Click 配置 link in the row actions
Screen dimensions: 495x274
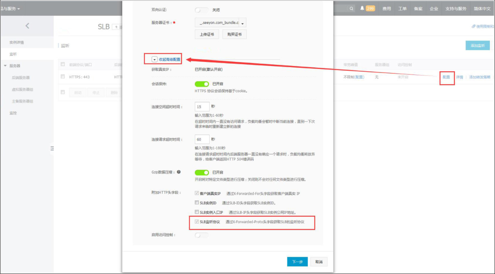point(446,77)
